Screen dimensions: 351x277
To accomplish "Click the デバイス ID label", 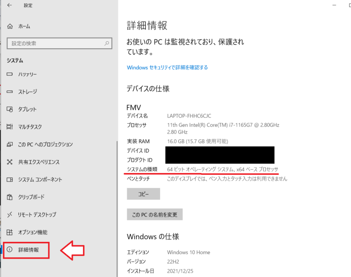I will coord(138,151).
